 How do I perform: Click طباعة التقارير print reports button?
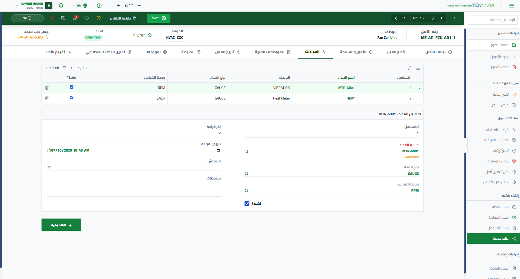tap(123, 18)
